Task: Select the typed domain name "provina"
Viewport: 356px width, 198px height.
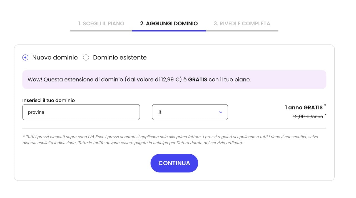Action: click(x=36, y=112)
